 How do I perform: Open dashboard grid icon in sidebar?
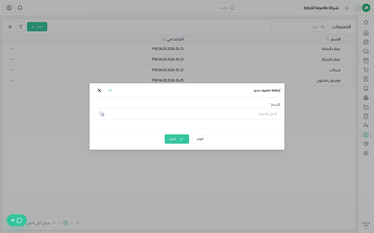366,42
